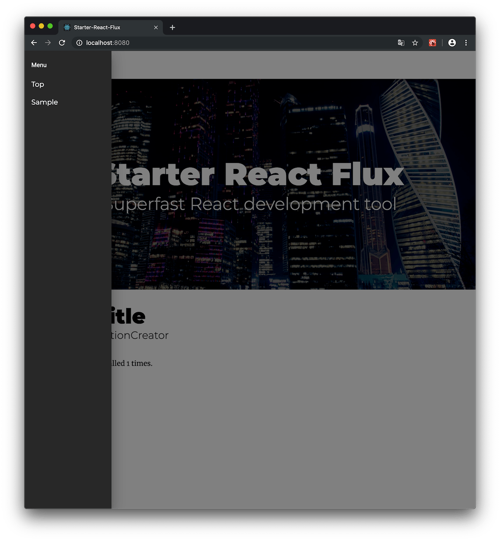Image resolution: width=500 pixels, height=541 pixels.
Task: Click the 'tionCreator' subtitle text
Action: click(140, 335)
